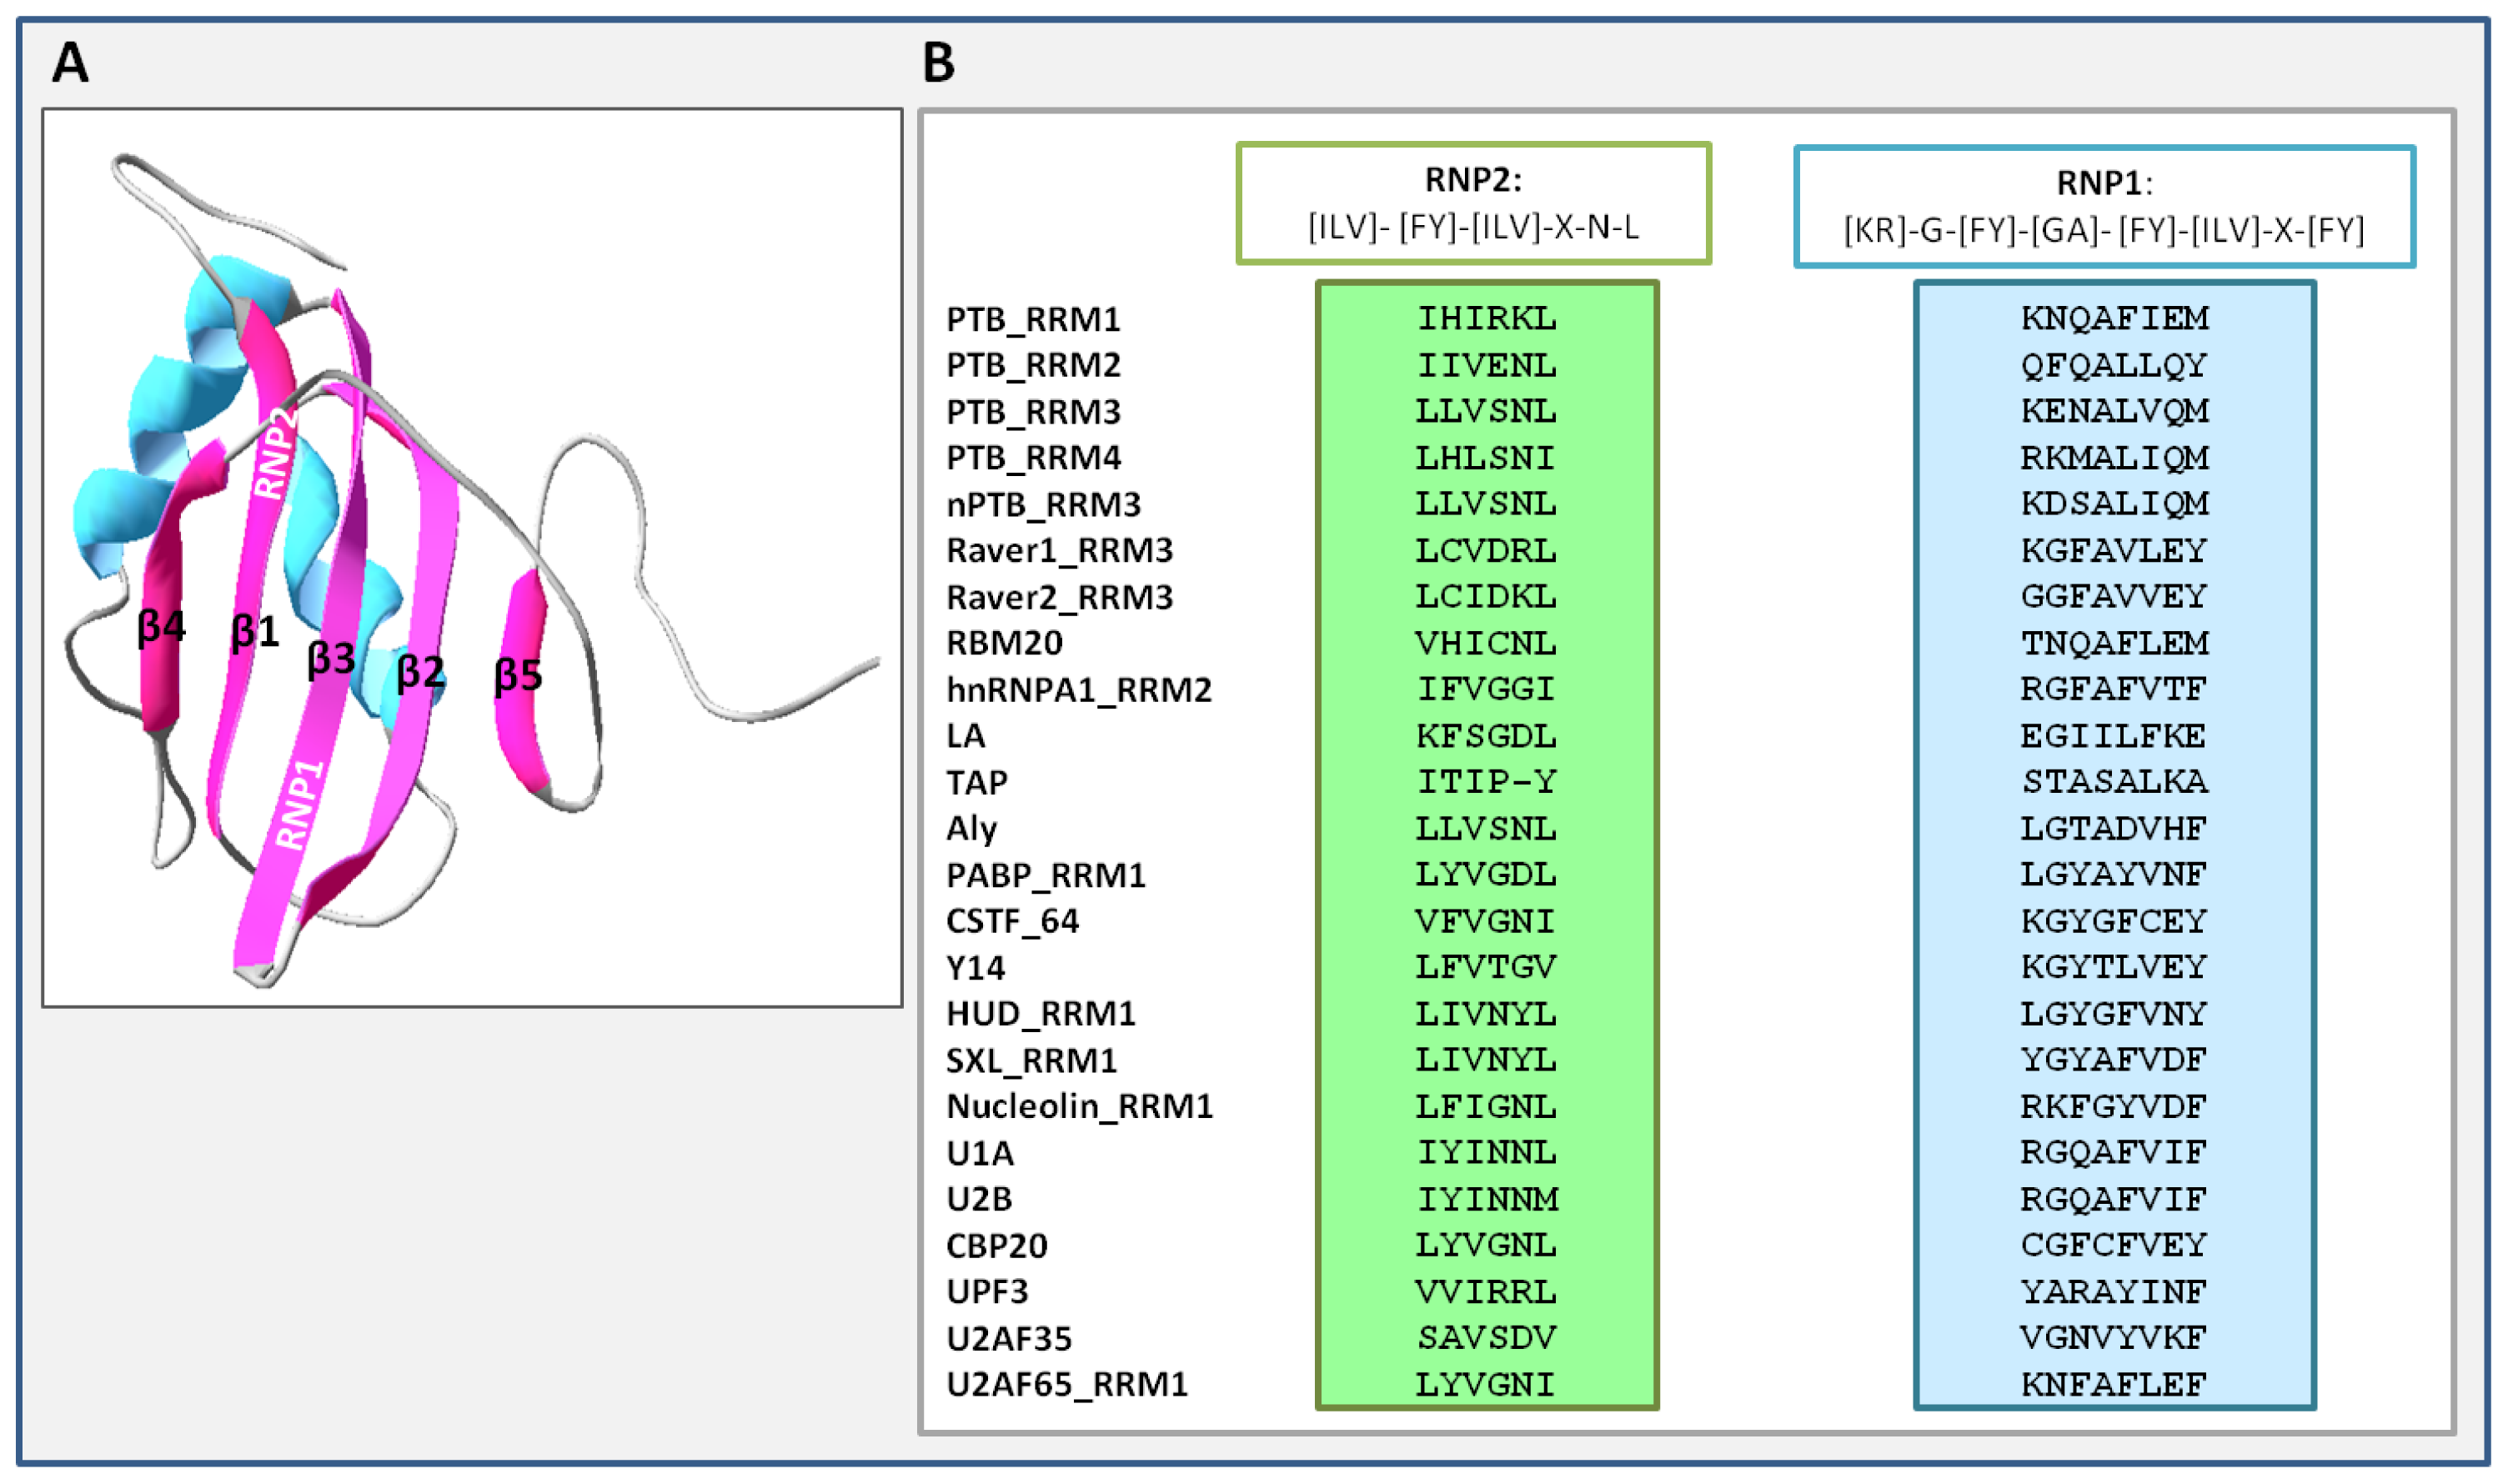Click the RNP2 label on the ribbon

[276, 453]
